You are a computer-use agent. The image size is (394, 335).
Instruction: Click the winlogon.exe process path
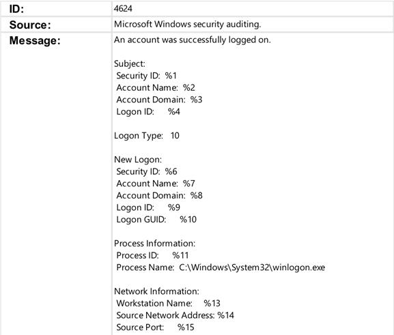252,267
